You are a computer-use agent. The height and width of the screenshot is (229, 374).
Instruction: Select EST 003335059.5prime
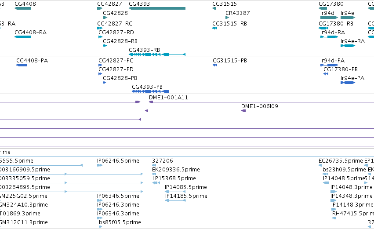[25, 178]
